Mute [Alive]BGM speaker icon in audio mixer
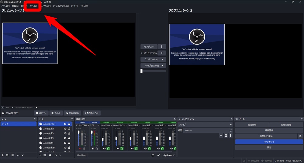304x163 pixels. point(104,148)
